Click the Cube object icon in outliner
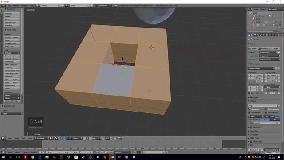This screenshot has height=160, width=284. (254, 25)
